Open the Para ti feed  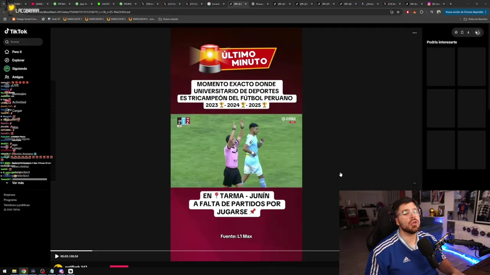[16, 52]
